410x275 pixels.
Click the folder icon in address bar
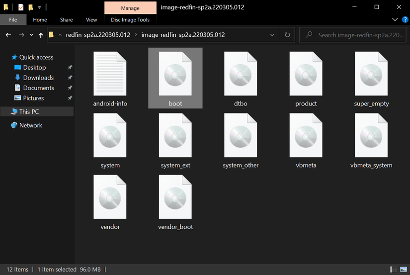coord(51,35)
